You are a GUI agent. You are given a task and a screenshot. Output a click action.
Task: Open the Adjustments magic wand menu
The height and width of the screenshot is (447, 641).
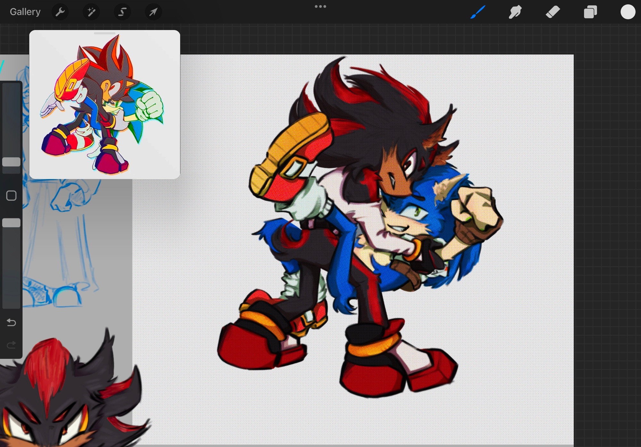pos(91,12)
